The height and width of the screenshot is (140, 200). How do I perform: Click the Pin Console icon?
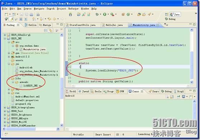178,97
